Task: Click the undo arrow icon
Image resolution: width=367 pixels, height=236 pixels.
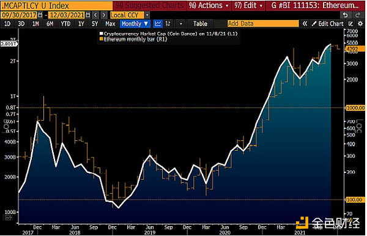Action: point(345,15)
